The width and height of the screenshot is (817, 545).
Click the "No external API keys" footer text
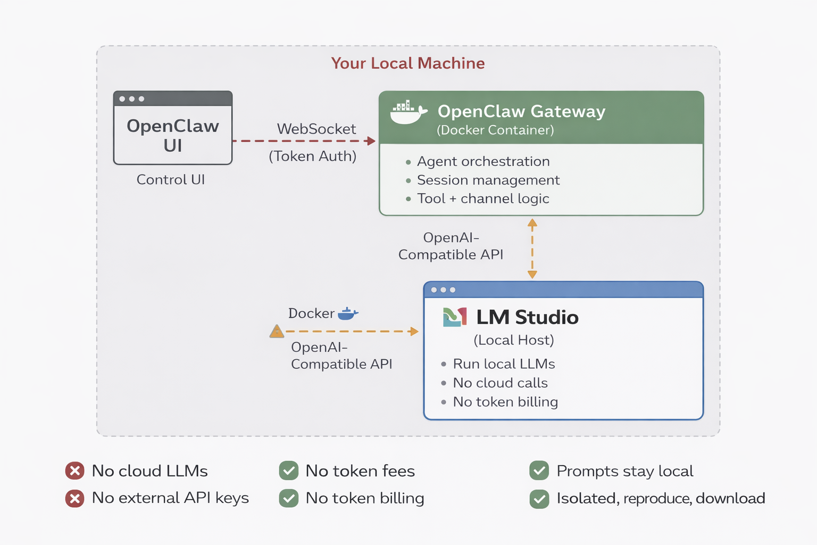tap(171, 498)
